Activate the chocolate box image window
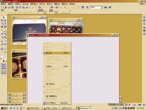The width and height of the screenshot is (146, 110). point(66,20)
